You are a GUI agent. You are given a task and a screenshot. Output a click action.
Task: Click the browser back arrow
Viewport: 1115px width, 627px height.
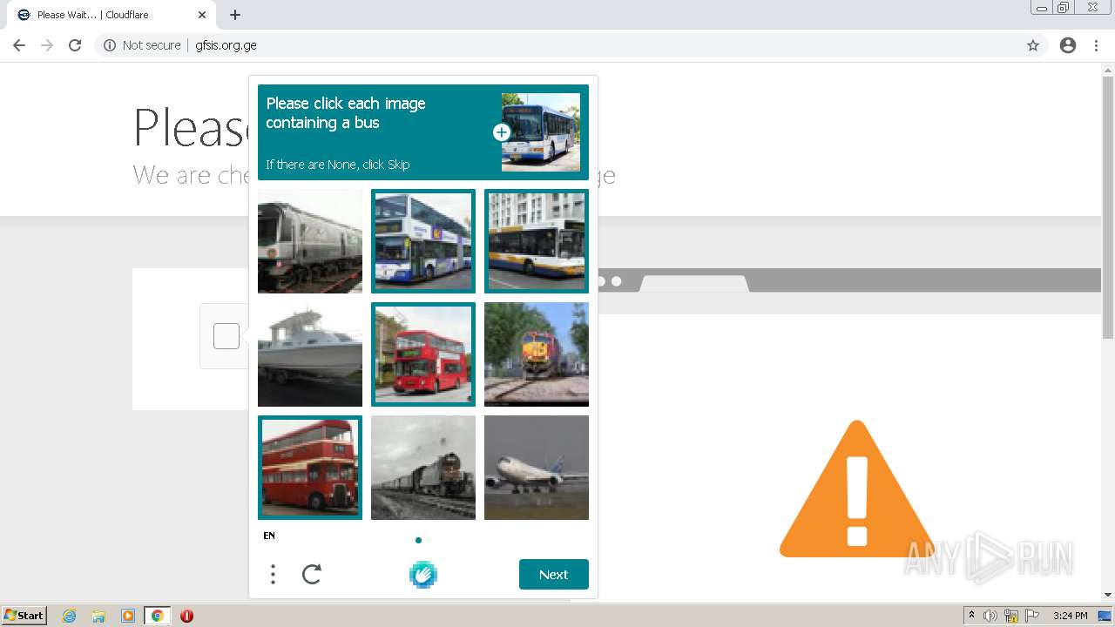[19, 45]
